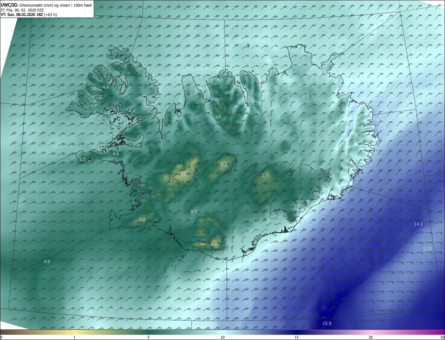445x340 pixels.
Task: Click the 30 tick on the color scale
Action: point(371,337)
